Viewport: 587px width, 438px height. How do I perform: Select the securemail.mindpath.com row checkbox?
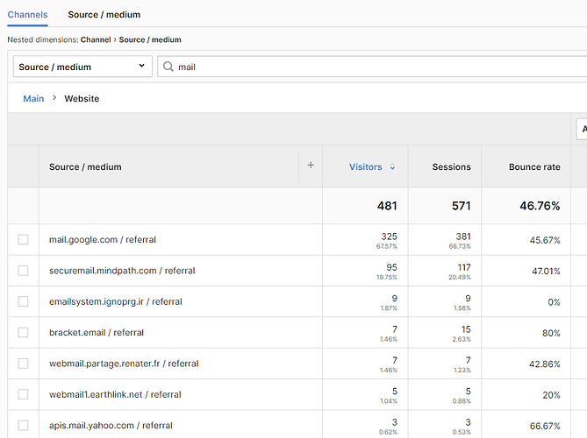pyautogui.click(x=23, y=271)
